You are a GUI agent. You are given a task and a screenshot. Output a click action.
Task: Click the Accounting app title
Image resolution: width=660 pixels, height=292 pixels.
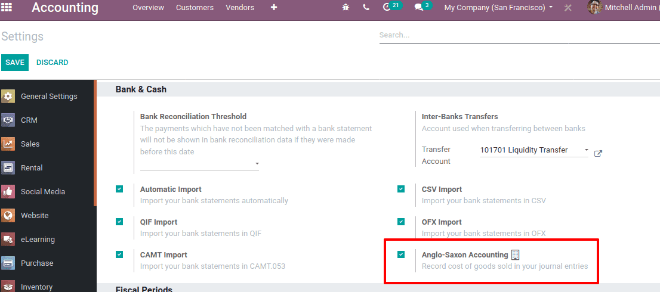[65, 8]
